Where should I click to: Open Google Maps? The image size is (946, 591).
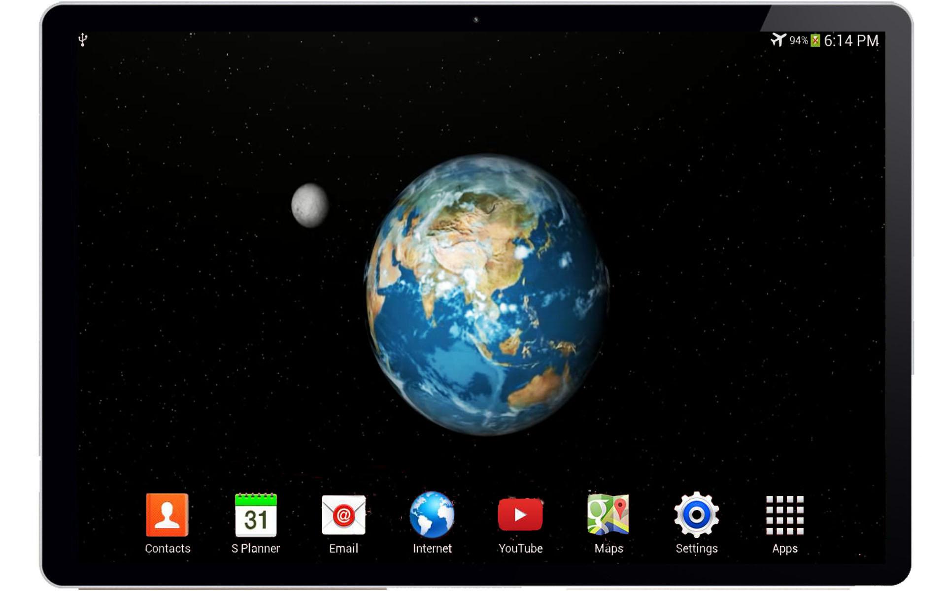tap(608, 515)
